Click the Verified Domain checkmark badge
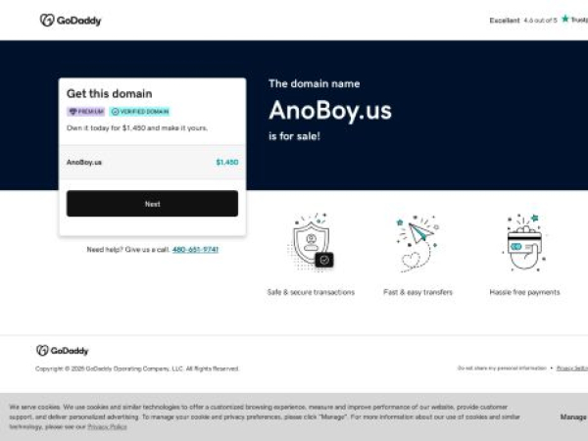Viewport: 588px width, 441px height. (139, 112)
